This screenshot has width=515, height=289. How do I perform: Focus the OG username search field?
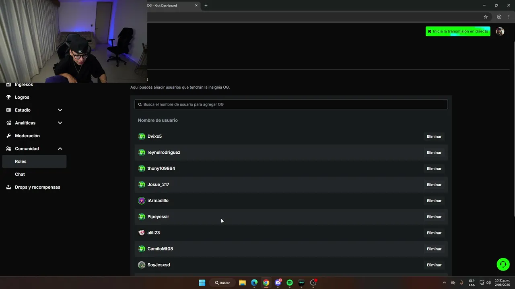(291, 104)
